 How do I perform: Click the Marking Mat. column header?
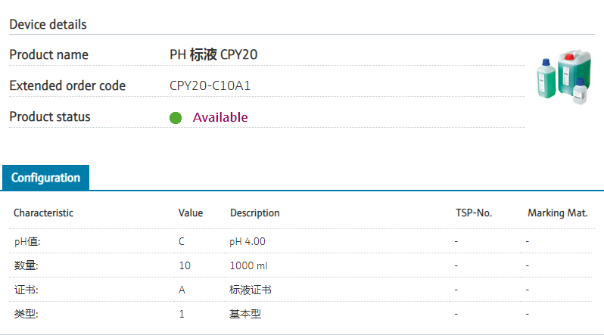558,213
